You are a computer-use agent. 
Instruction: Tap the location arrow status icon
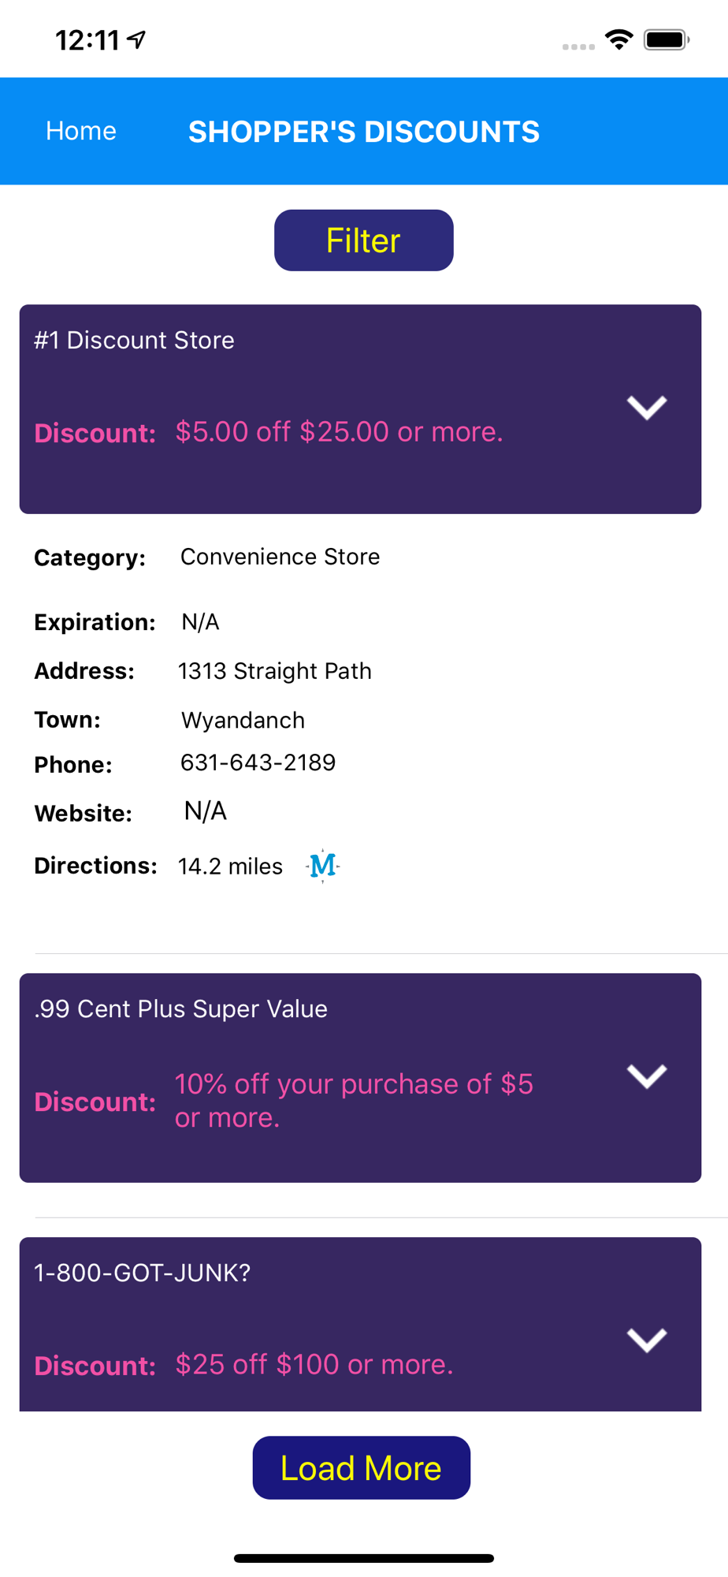pyautogui.click(x=137, y=39)
